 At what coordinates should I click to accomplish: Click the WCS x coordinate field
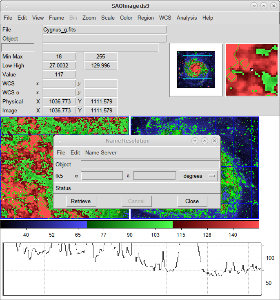(59, 84)
